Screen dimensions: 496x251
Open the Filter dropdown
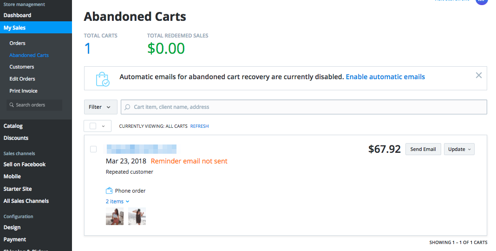tap(100, 107)
